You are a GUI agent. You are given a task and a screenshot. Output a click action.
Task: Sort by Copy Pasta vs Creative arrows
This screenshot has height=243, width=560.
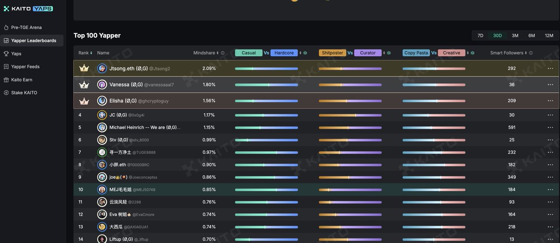tap(468, 53)
